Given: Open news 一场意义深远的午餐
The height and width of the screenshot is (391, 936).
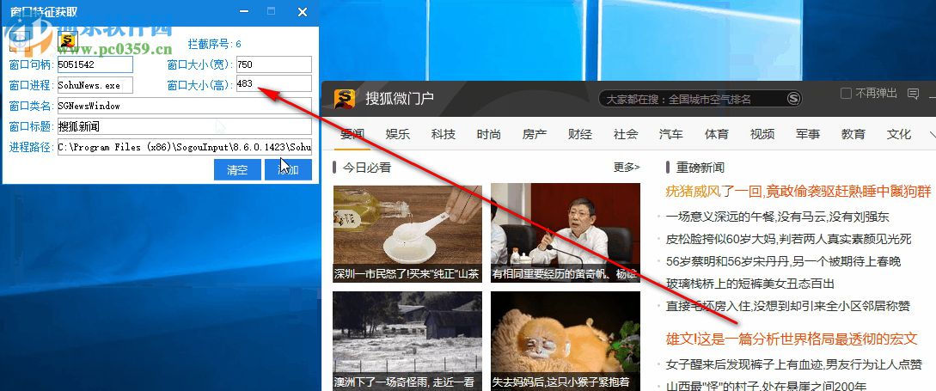Looking at the screenshot, I should coord(778,217).
